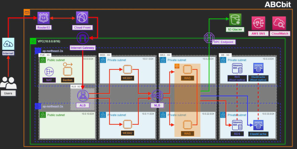Viewport: 297px width, 149px height.
Task: Select the "Users" label box
Action: click(8, 93)
